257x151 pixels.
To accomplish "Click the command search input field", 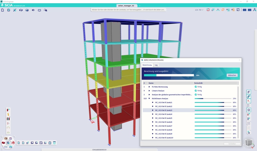I will (128, 10).
